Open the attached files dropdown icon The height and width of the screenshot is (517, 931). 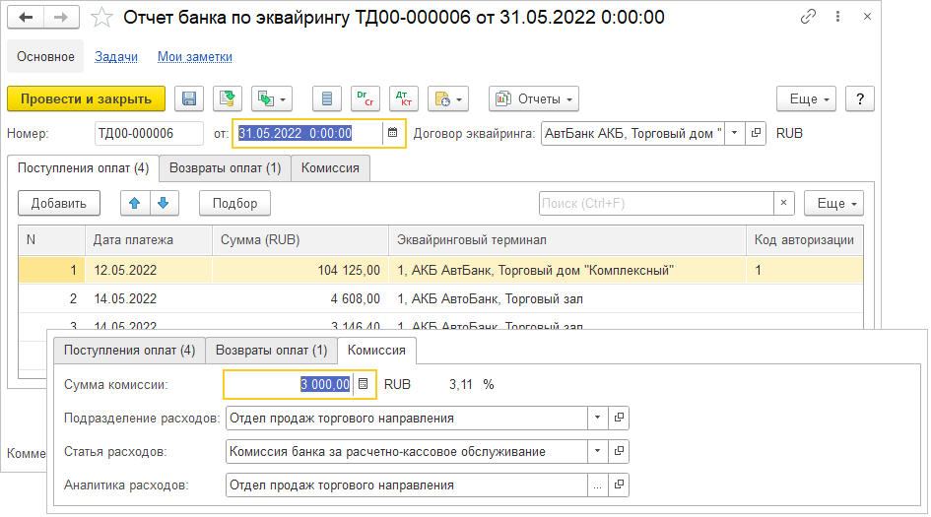[447, 99]
